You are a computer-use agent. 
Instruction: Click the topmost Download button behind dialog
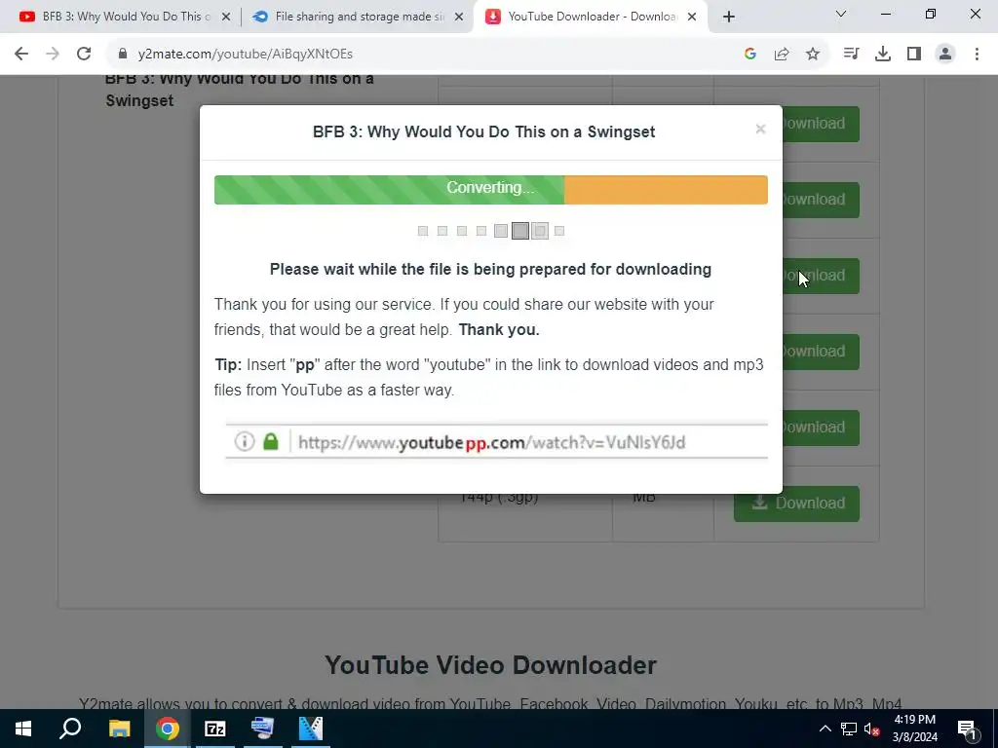(821, 124)
